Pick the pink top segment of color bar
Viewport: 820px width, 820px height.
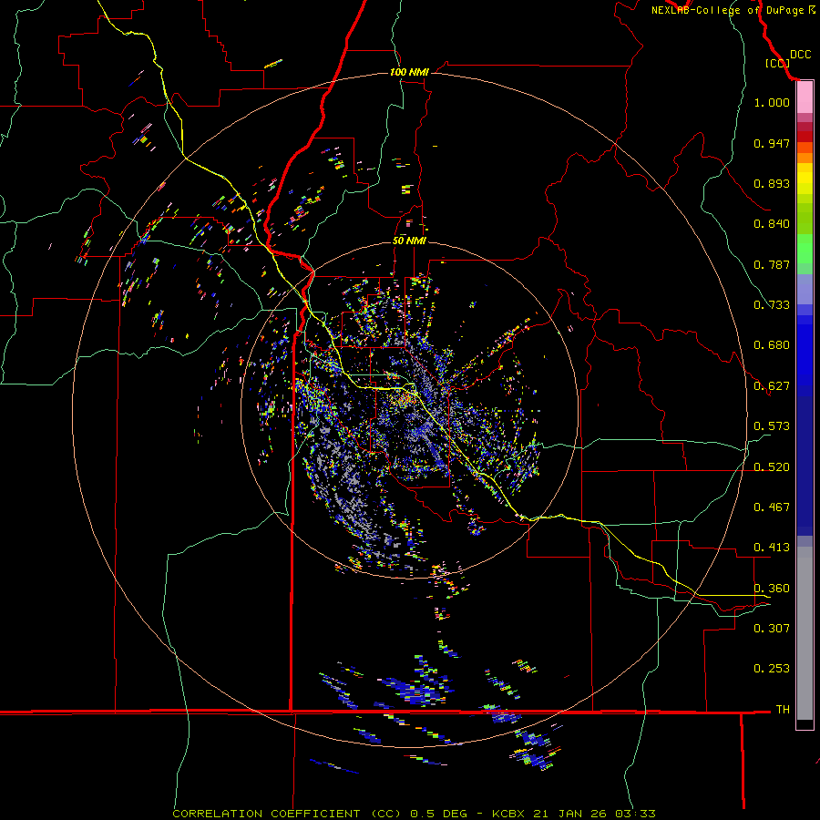click(805, 97)
